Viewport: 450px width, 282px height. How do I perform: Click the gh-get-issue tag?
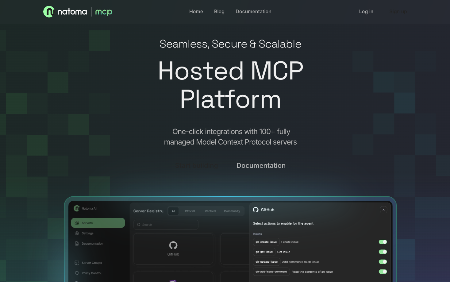(x=264, y=252)
